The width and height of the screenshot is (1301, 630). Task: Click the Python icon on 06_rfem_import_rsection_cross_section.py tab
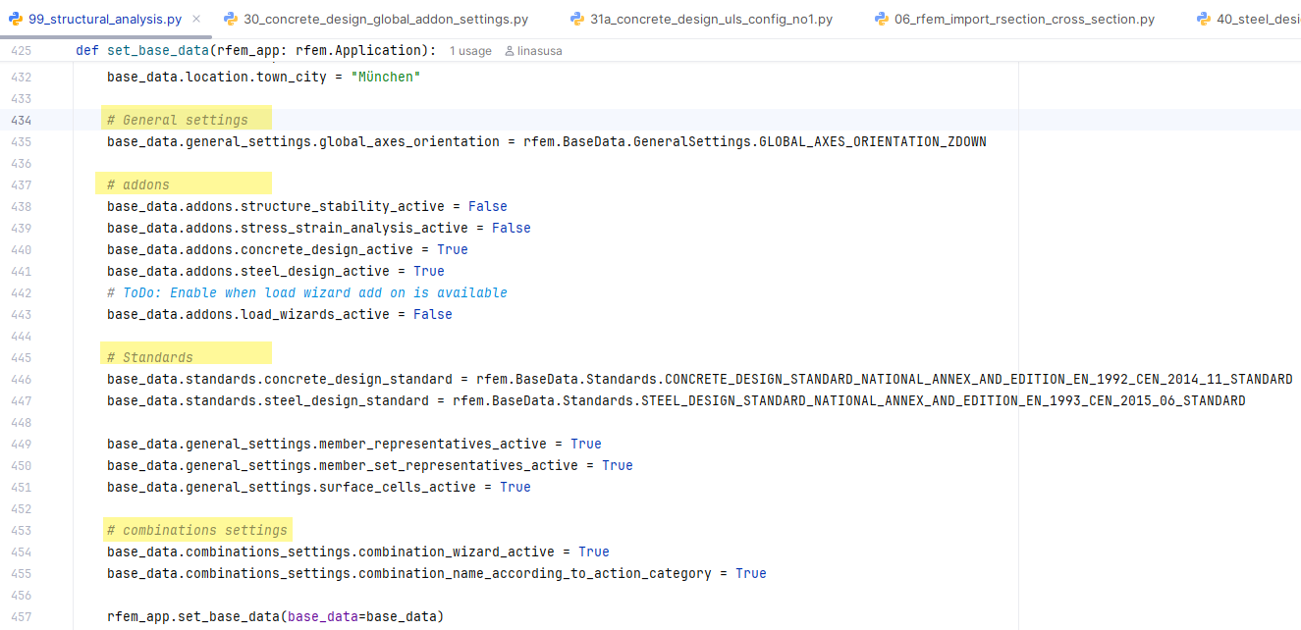[x=879, y=18]
